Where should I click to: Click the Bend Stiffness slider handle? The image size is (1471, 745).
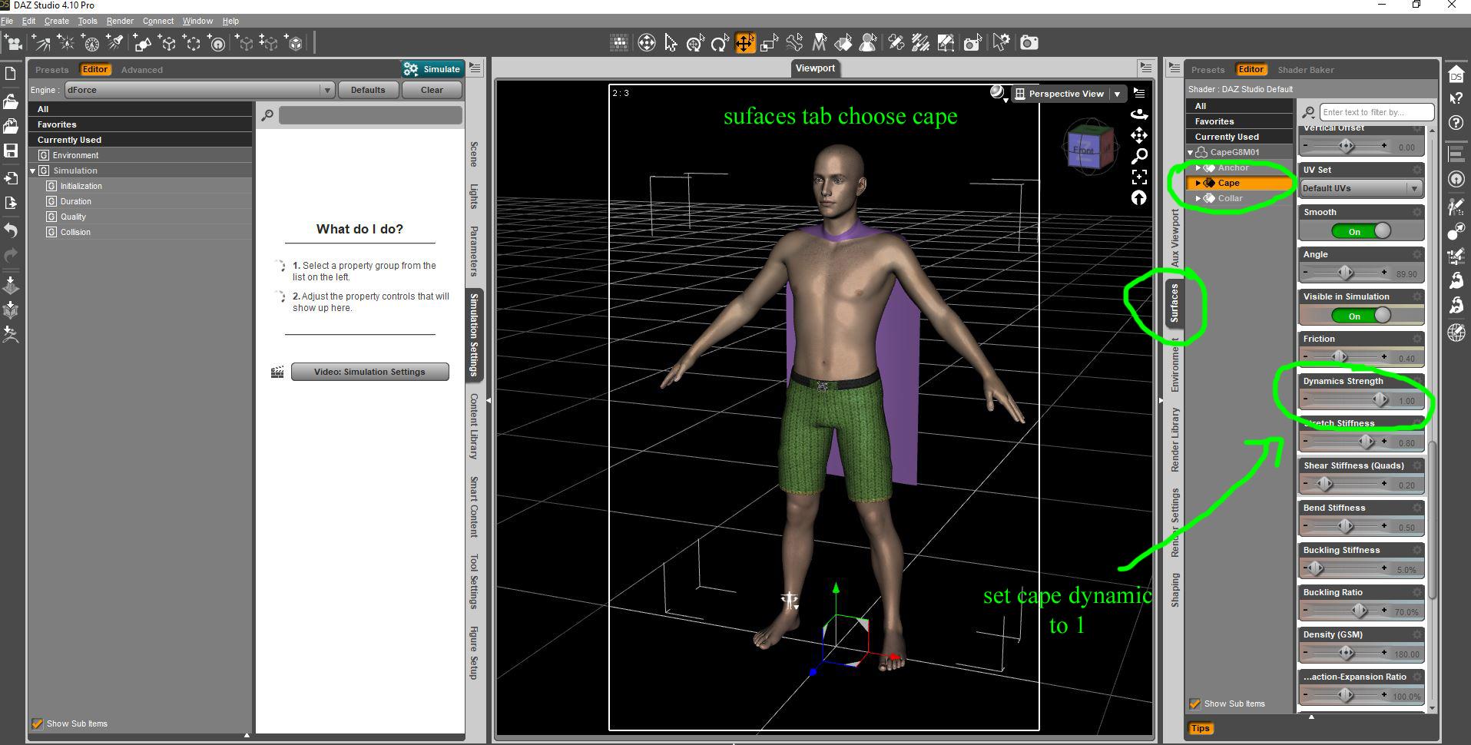coord(1345,526)
